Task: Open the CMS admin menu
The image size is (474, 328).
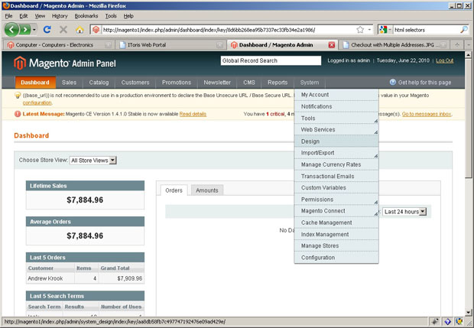Action: click(249, 83)
